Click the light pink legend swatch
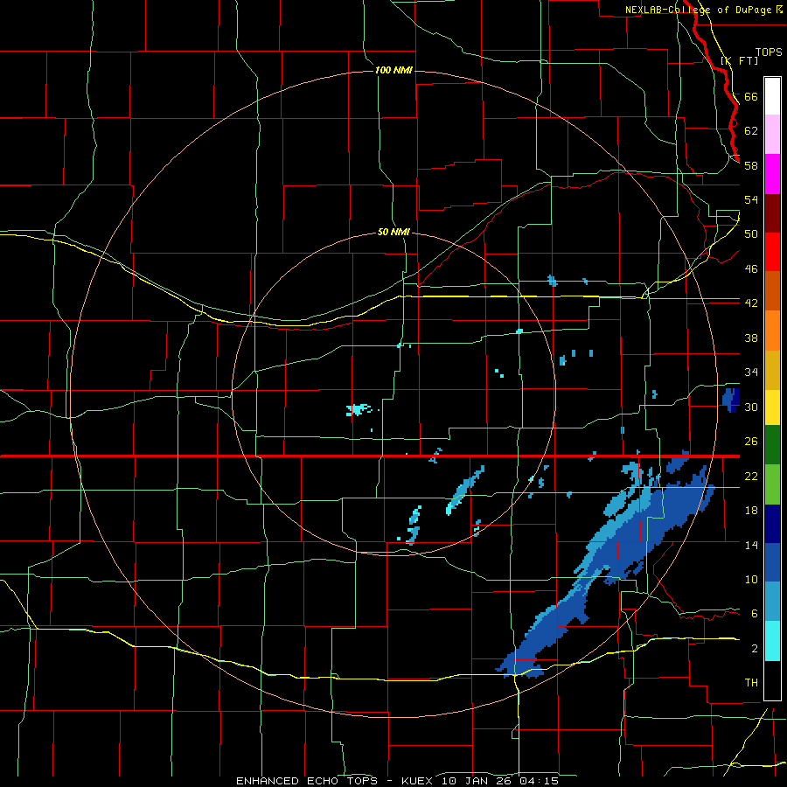Viewport: 787px width, 787px height. pos(772,135)
